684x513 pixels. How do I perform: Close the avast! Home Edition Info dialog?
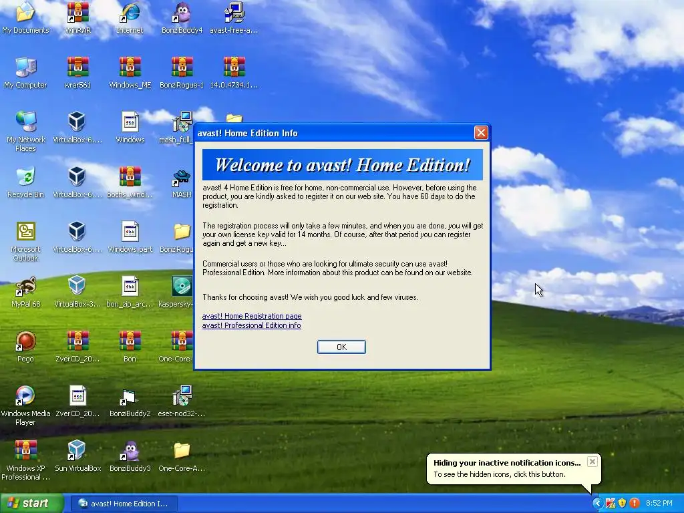coord(481,133)
